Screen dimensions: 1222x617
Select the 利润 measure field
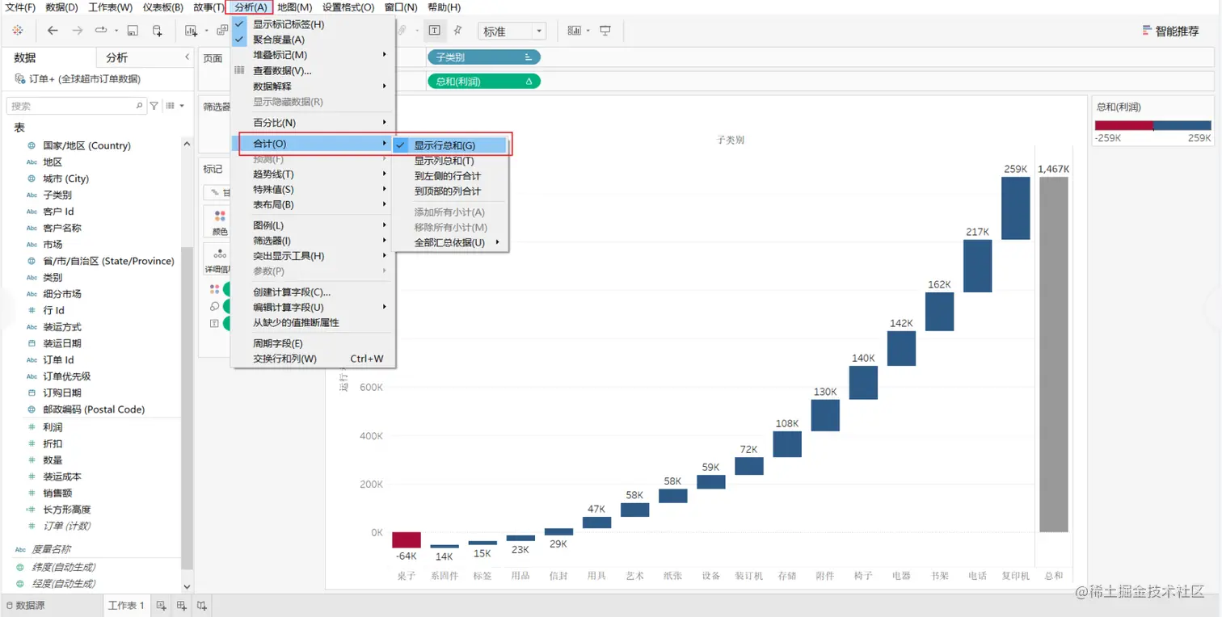tap(53, 427)
